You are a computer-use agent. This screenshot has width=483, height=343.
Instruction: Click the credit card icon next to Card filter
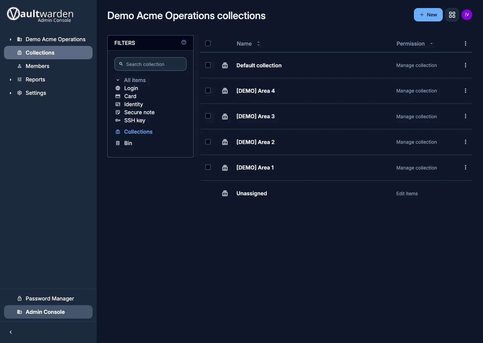click(118, 96)
